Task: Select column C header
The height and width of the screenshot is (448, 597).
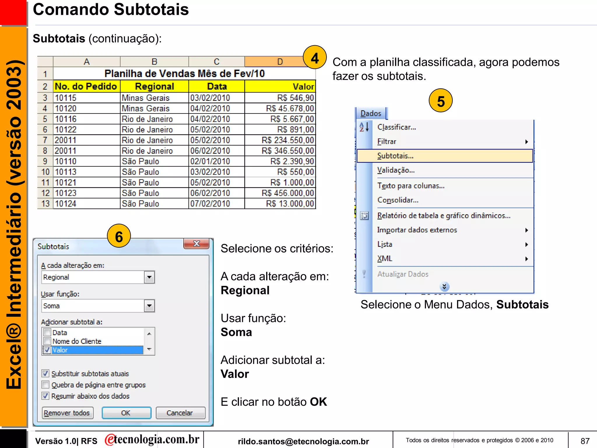Action: (217, 62)
